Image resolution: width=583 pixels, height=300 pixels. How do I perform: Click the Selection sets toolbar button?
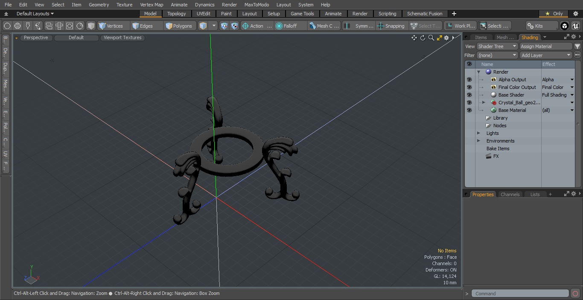coord(494,26)
